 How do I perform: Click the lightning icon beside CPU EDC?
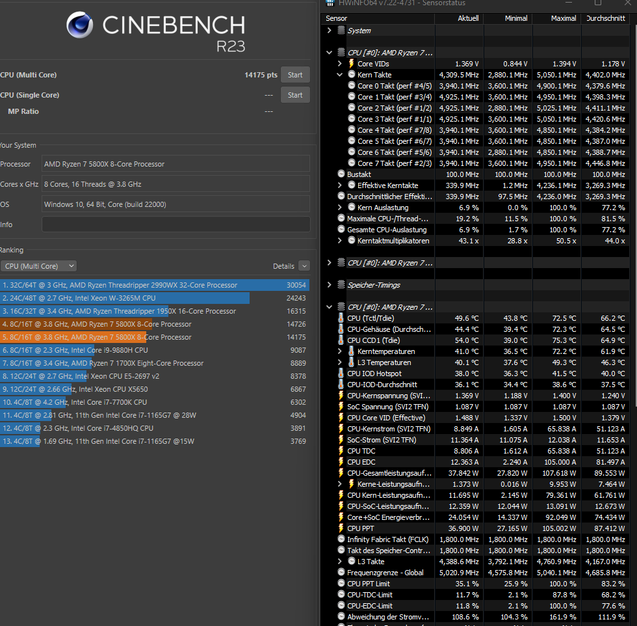pyautogui.click(x=341, y=461)
